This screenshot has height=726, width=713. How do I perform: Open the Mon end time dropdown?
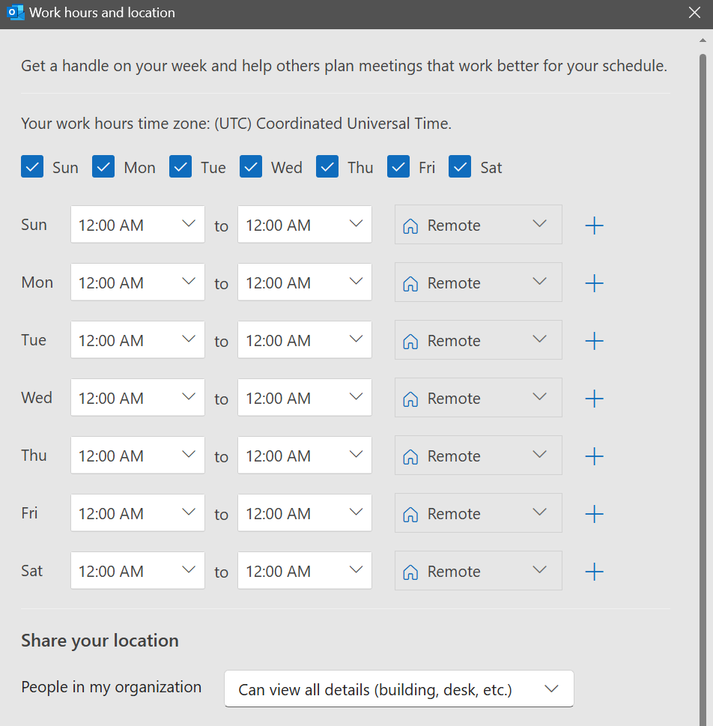click(305, 282)
